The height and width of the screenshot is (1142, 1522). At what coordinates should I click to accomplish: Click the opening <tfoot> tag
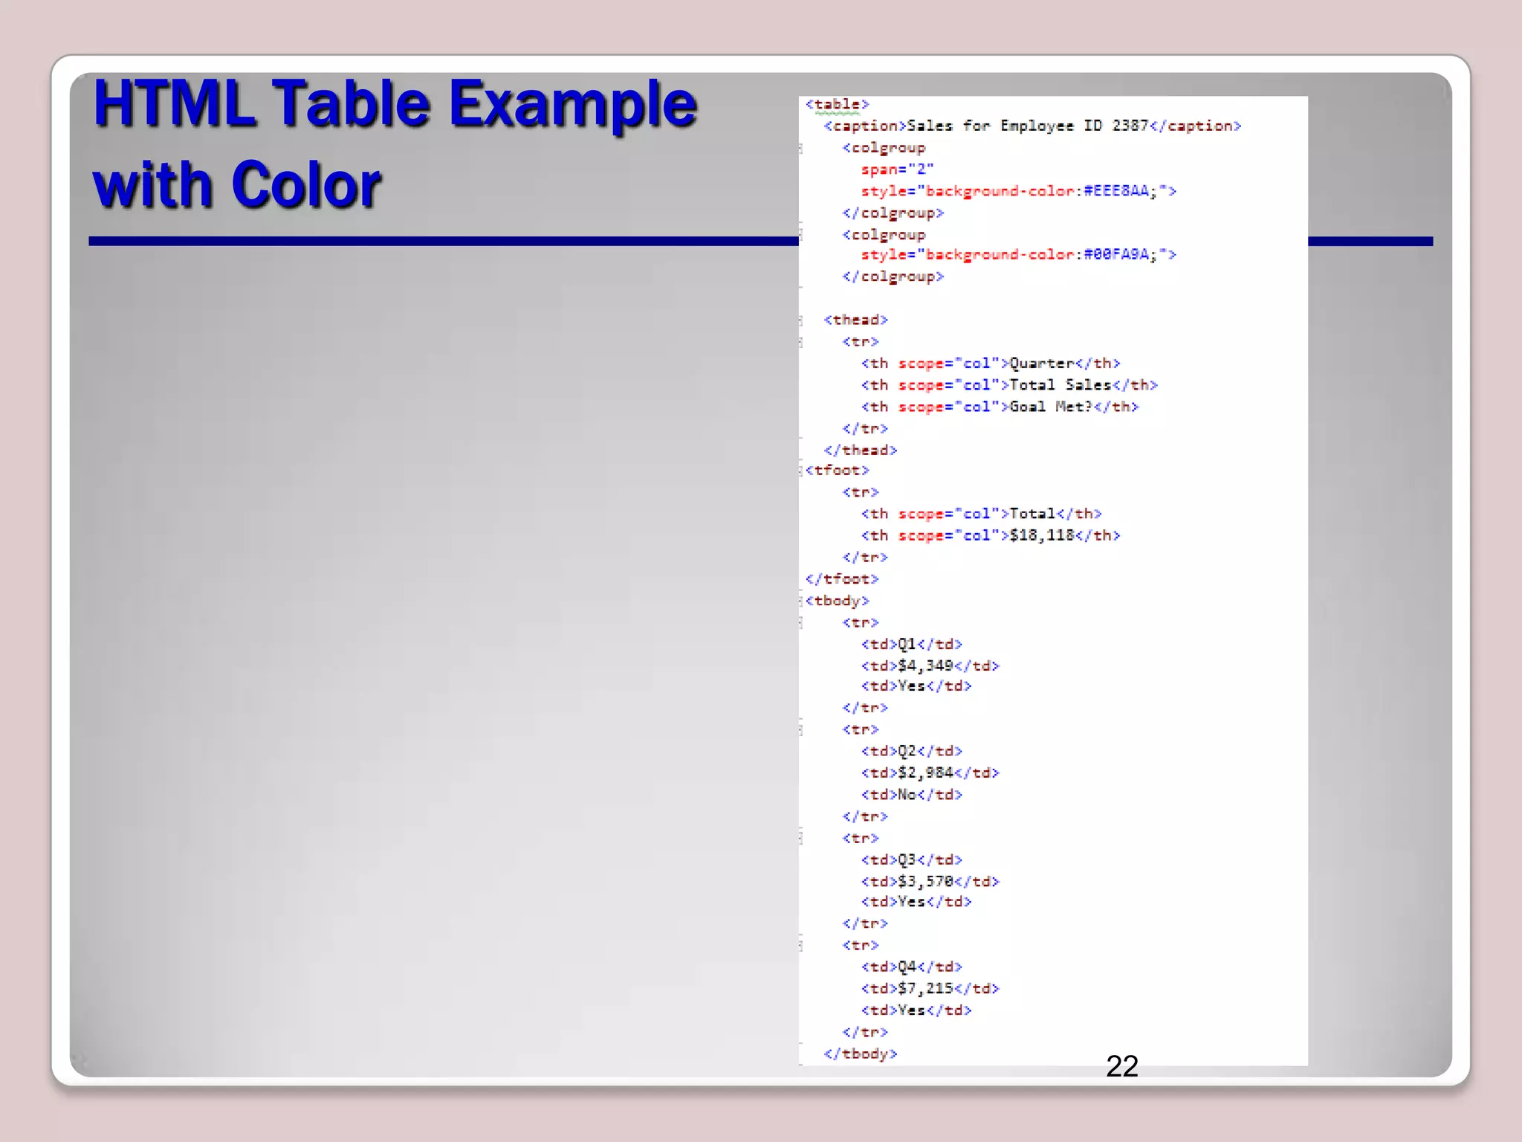tap(837, 470)
